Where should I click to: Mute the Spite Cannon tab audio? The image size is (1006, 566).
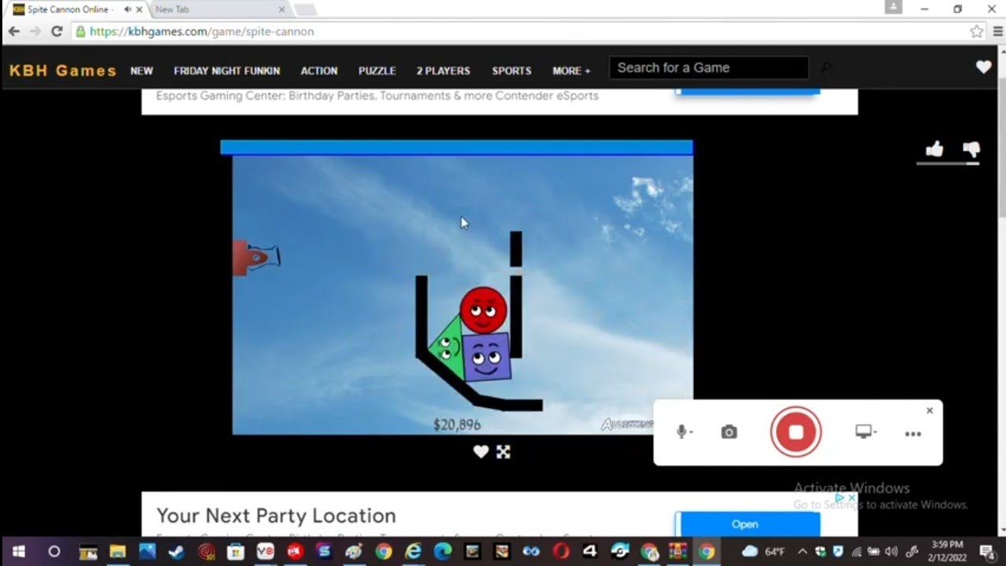[x=127, y=9]
